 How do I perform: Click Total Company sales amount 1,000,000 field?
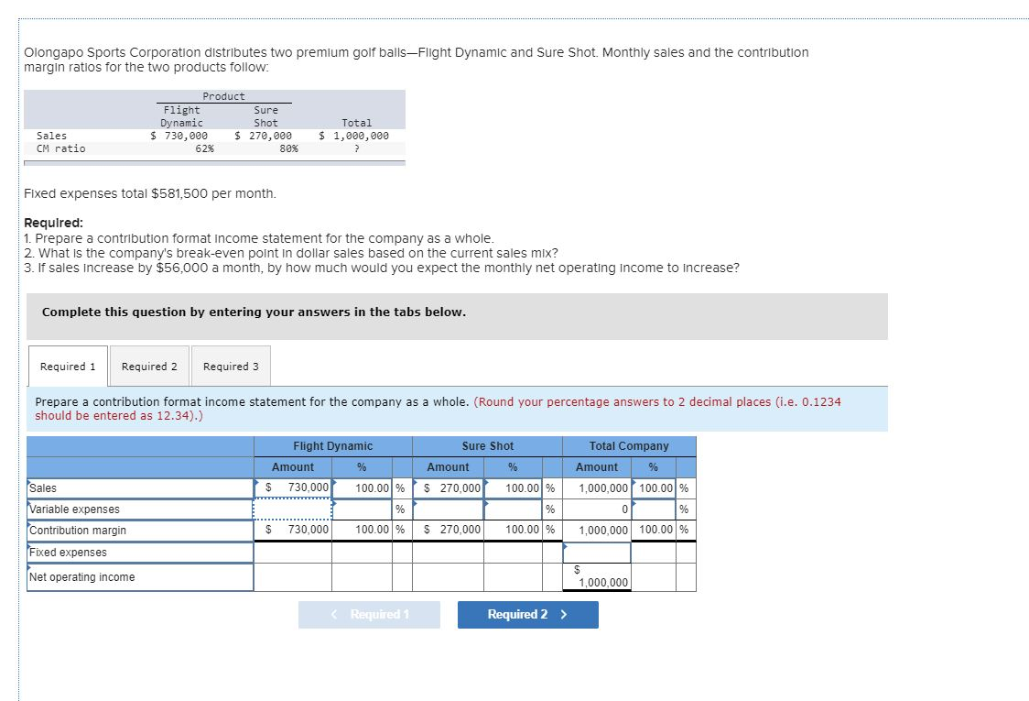pos(597,488)
